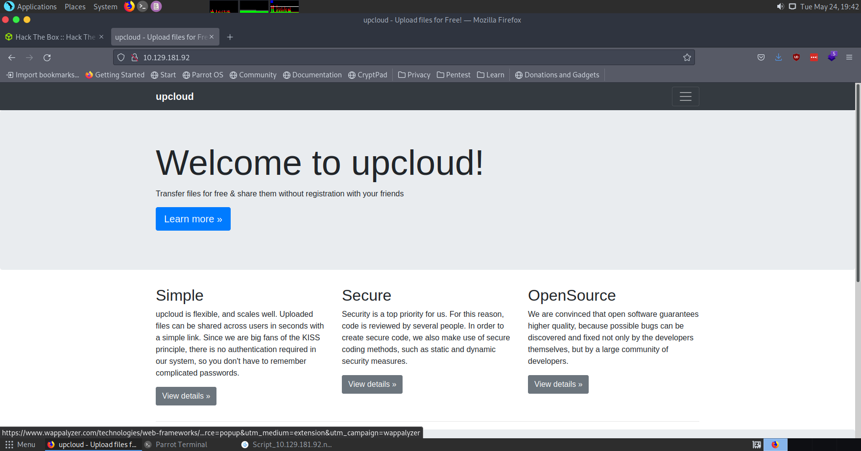The width and height of the screenshot is (861, 451).
Task: Expand the Privacy bookmarks folder
Action: pyautogui.click(x=414, y=75)
